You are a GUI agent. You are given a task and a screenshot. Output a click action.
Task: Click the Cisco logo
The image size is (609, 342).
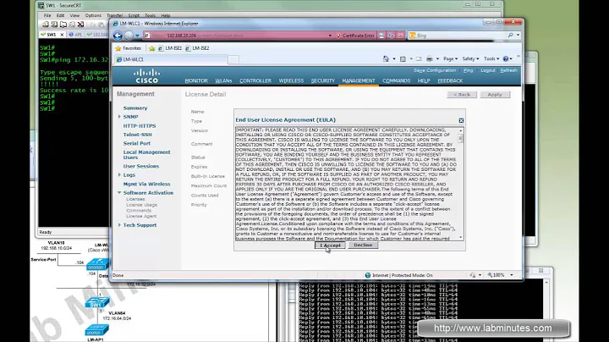pos(147,76)
